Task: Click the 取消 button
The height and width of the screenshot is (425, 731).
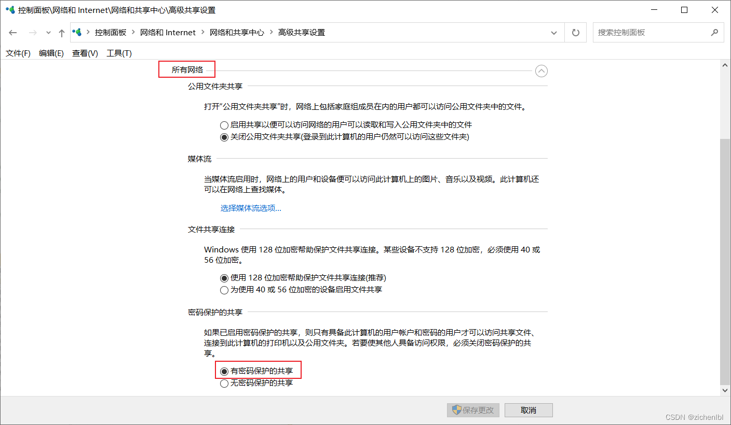Action: coord(529,410)
